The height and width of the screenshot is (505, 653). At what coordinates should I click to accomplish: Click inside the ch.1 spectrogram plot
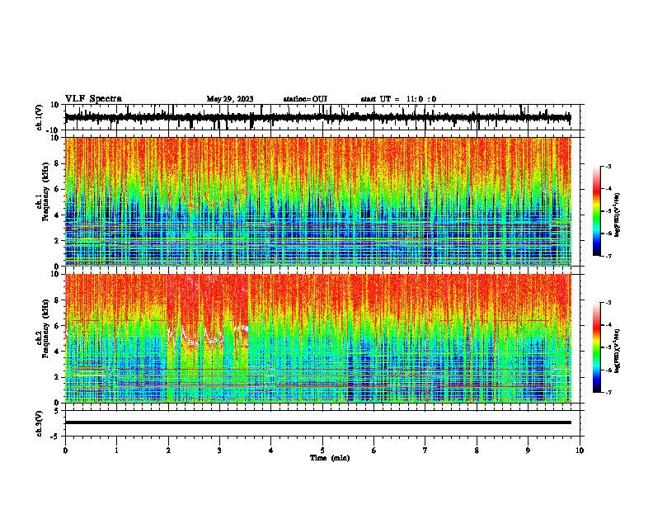[318, 201]
